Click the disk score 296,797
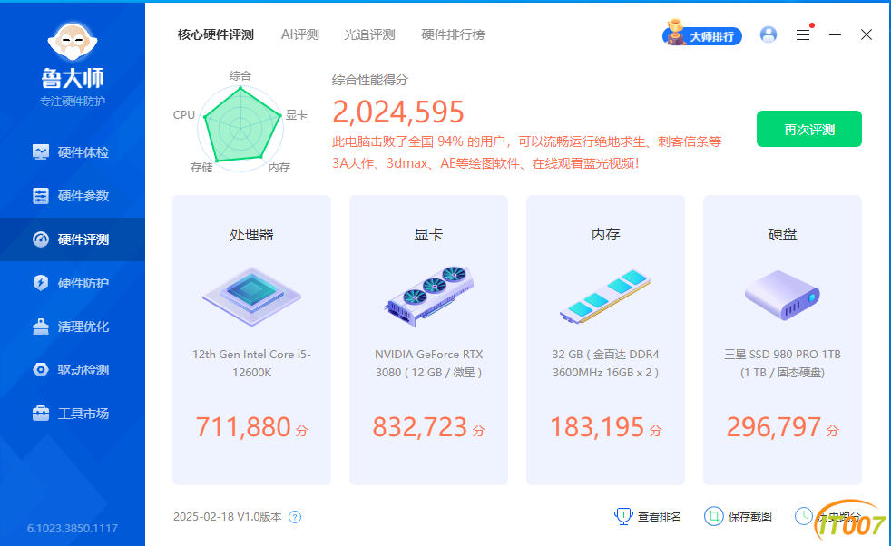This screenshot has height=546, width=891. click(774, 426)
